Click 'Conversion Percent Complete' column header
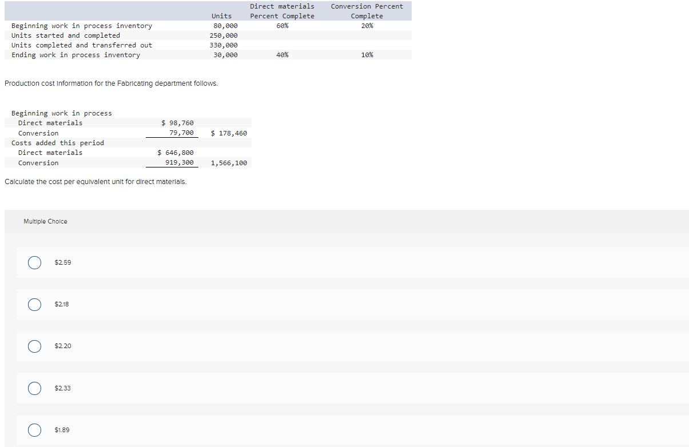689x447 pixels. [367, 11]
